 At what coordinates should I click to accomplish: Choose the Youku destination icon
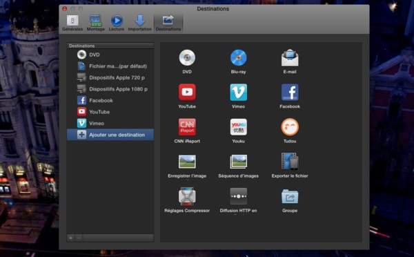[239, 127]
